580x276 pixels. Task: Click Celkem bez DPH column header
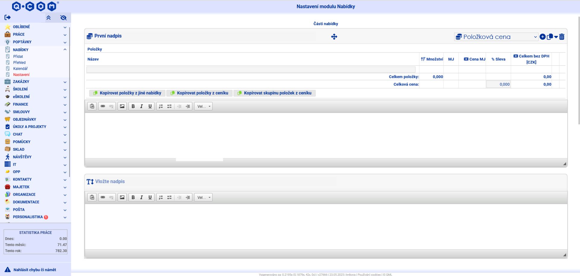tap(531, 59)
